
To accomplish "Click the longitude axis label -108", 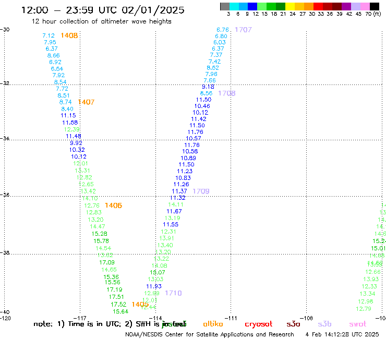I will point(306,318).
